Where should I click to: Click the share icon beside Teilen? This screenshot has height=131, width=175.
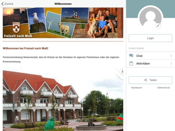click(x=146, y=80)
